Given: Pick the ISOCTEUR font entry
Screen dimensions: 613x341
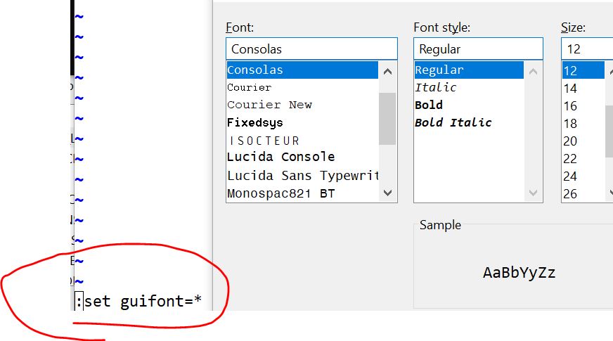Looking at the screenshot, I should tap(264, 141).
